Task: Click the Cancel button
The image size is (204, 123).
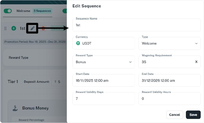Action: tap(175, 115)
